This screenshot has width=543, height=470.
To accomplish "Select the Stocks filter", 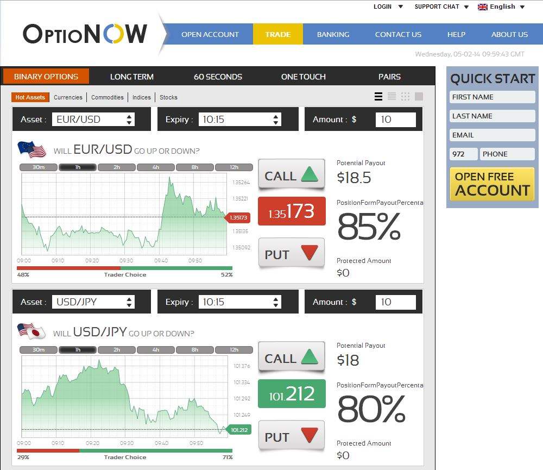I will click(168, 97).
